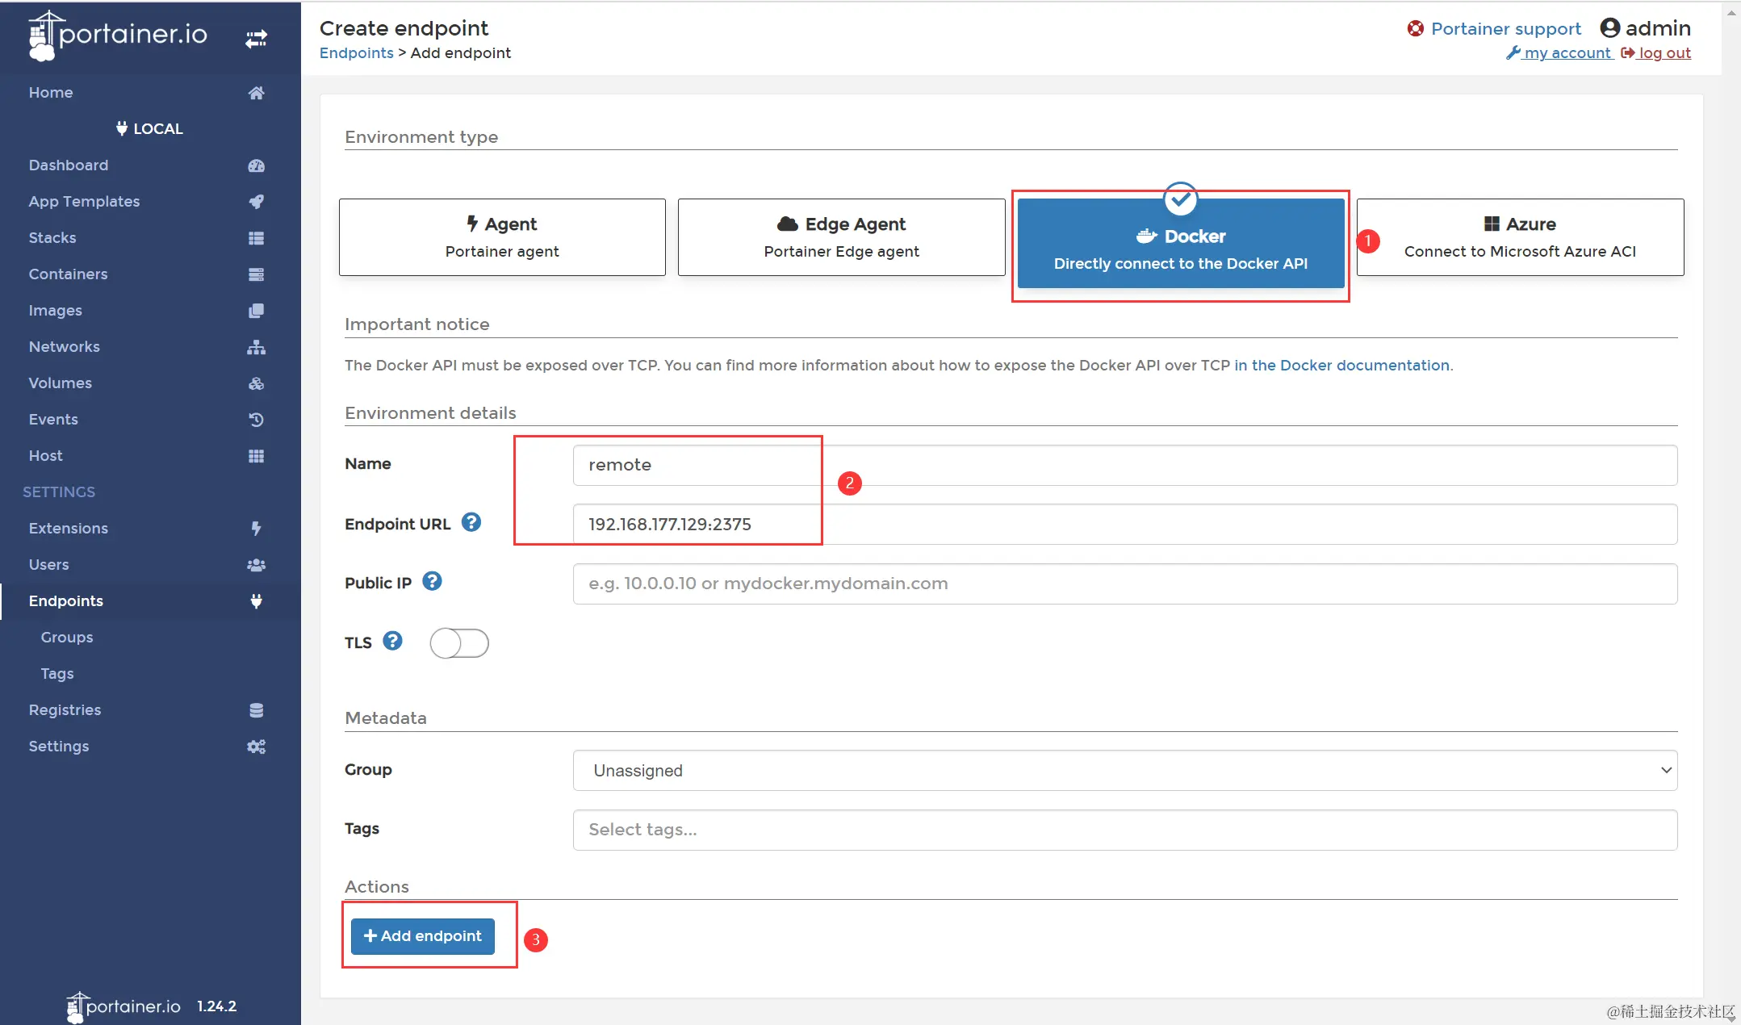Open the Containers menu item

click(x=69, y=274)
